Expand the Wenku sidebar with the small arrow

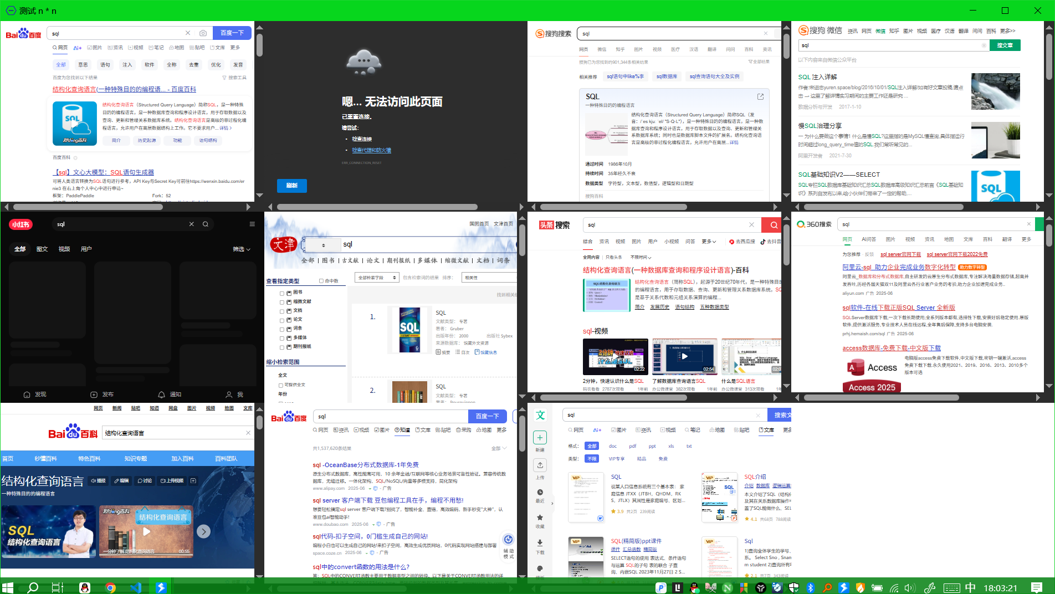pos(552,504)
